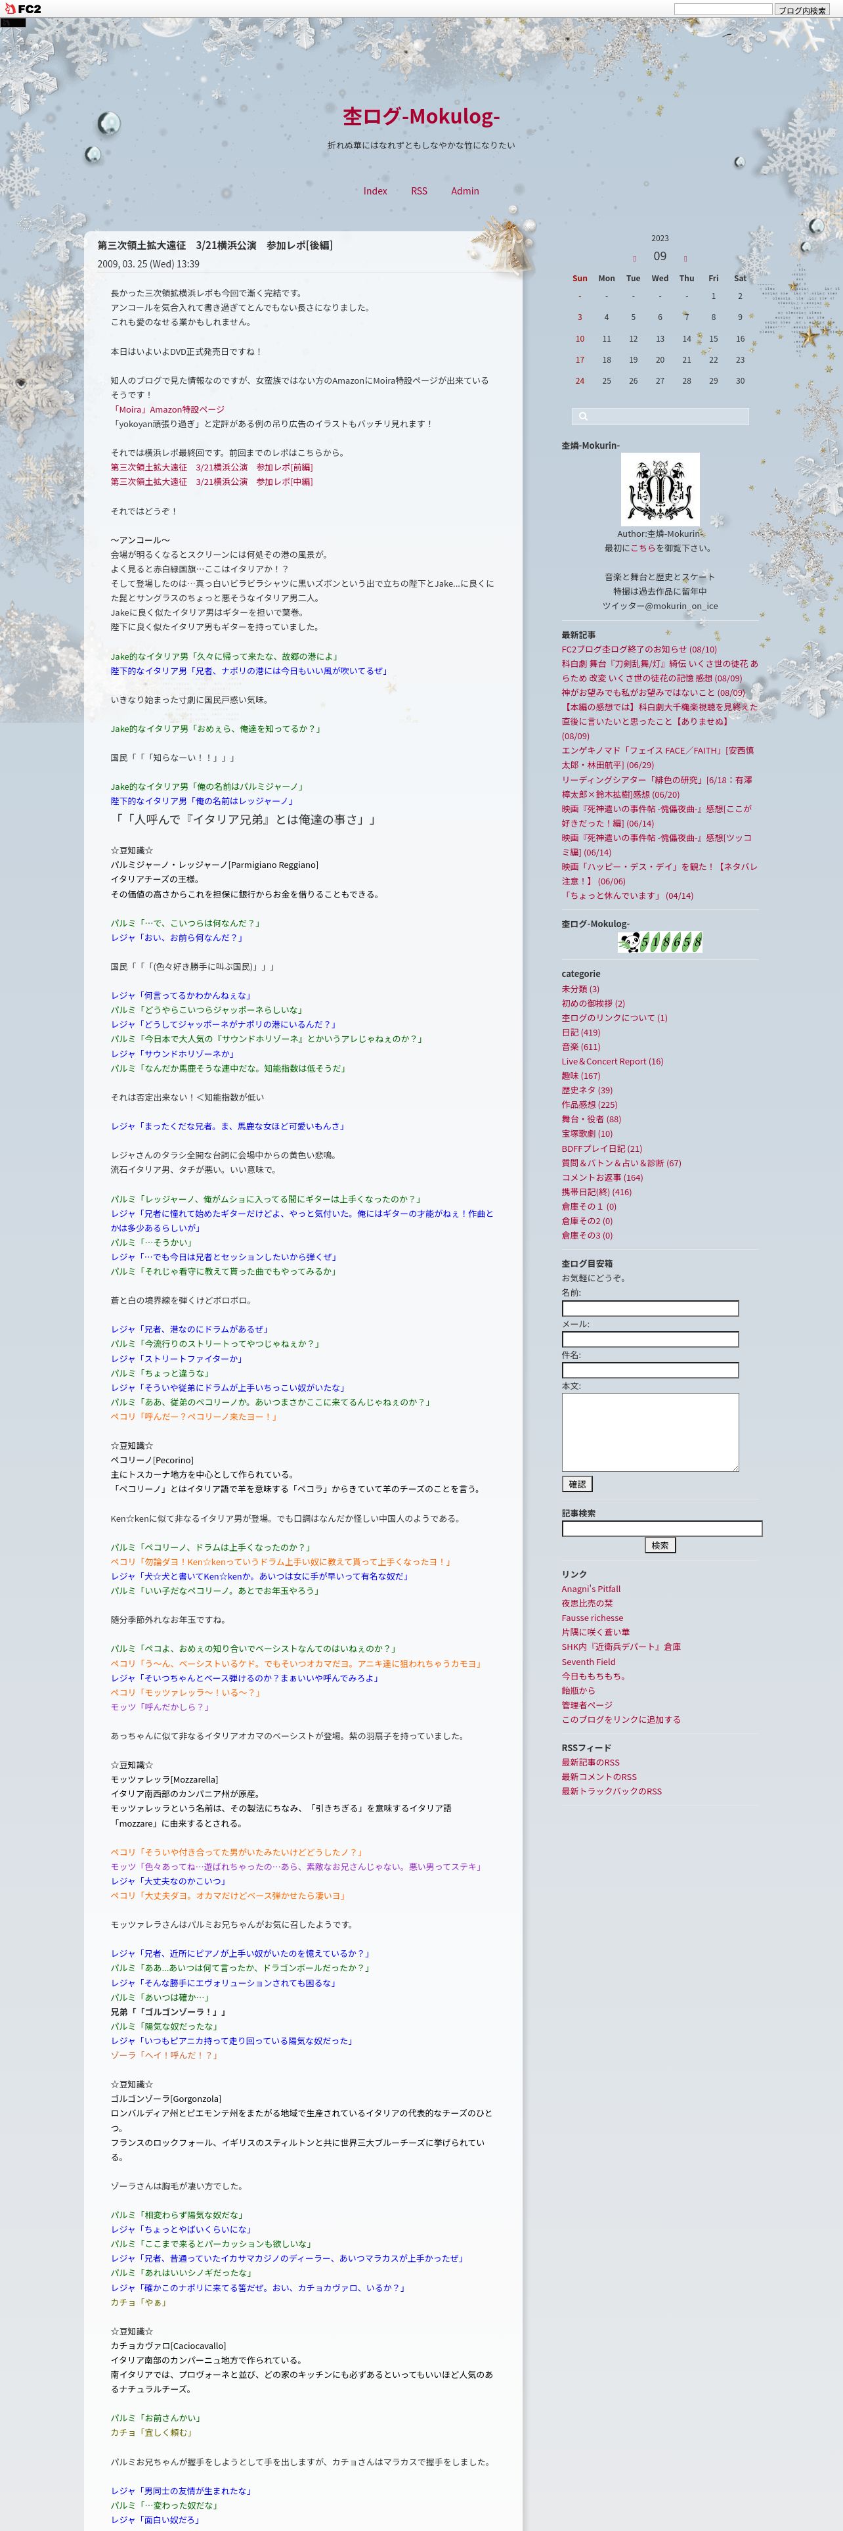
Task: Open the 携帯日記(終) (416) category
Action: [x=597, y=1192]
